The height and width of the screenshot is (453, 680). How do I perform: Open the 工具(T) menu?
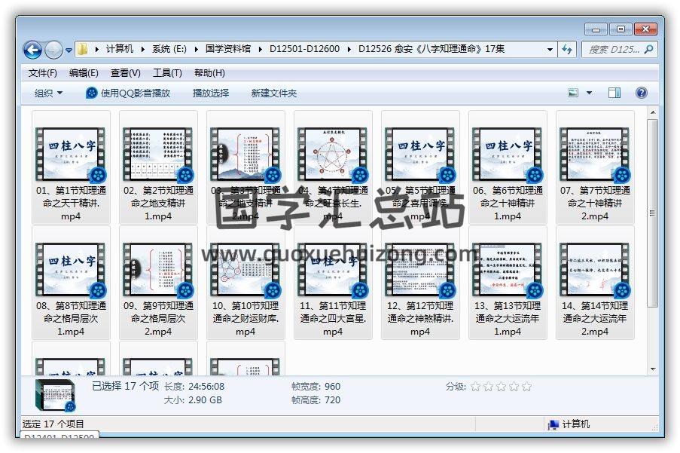167,73
